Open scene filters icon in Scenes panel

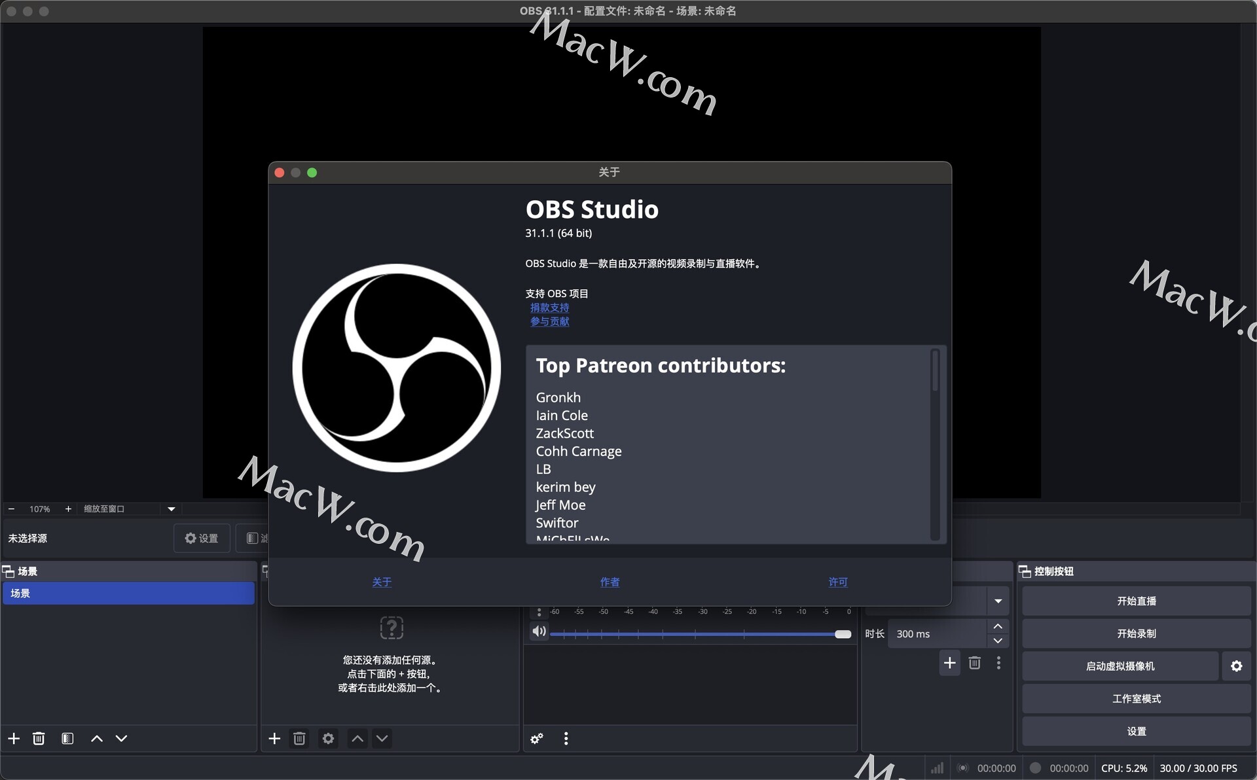pyautogui.click(x=67, y=738)
